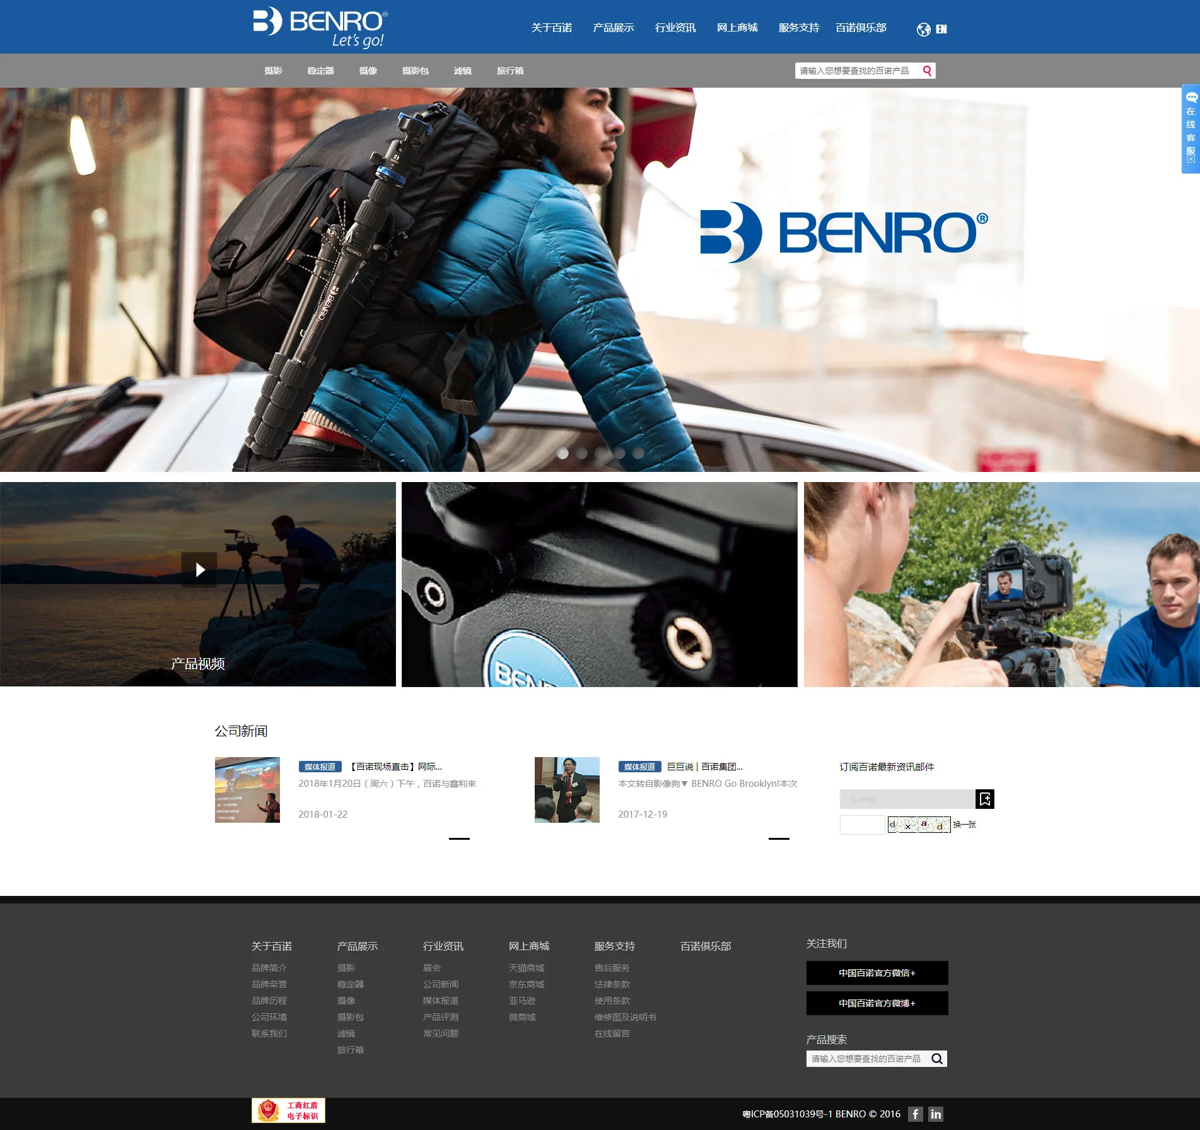Play the product video

[199, 570]
